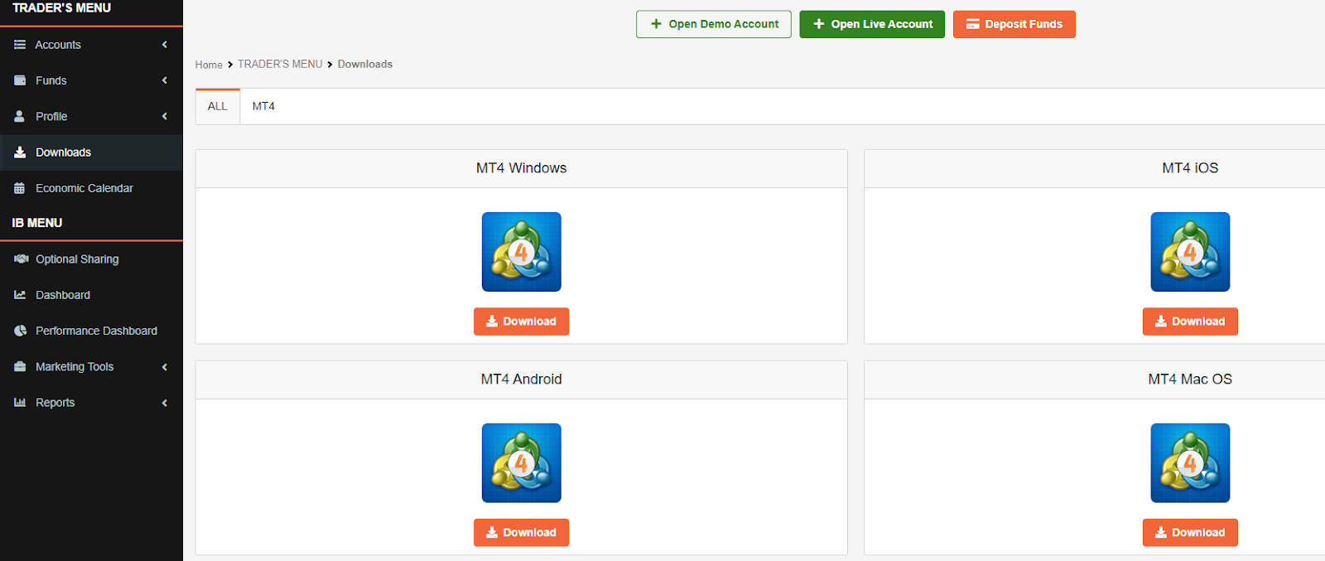This screenshot has height=561, width=1325.
Task: Open the Reports menu item
Action: click(x=91, y=402)
